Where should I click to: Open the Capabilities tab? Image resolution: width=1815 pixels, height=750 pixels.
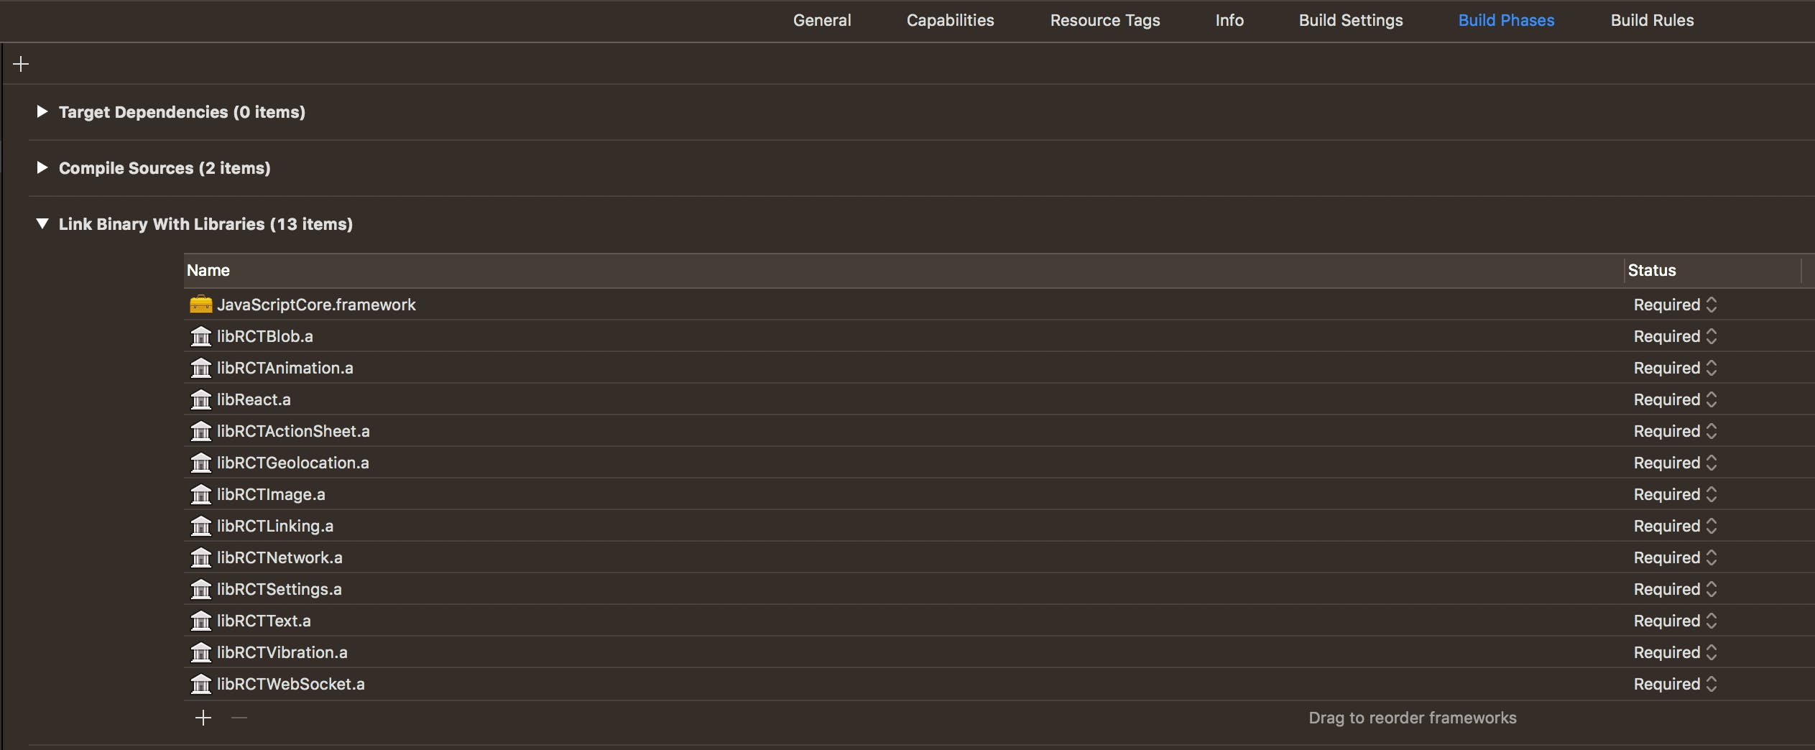(x=950, y=20)
